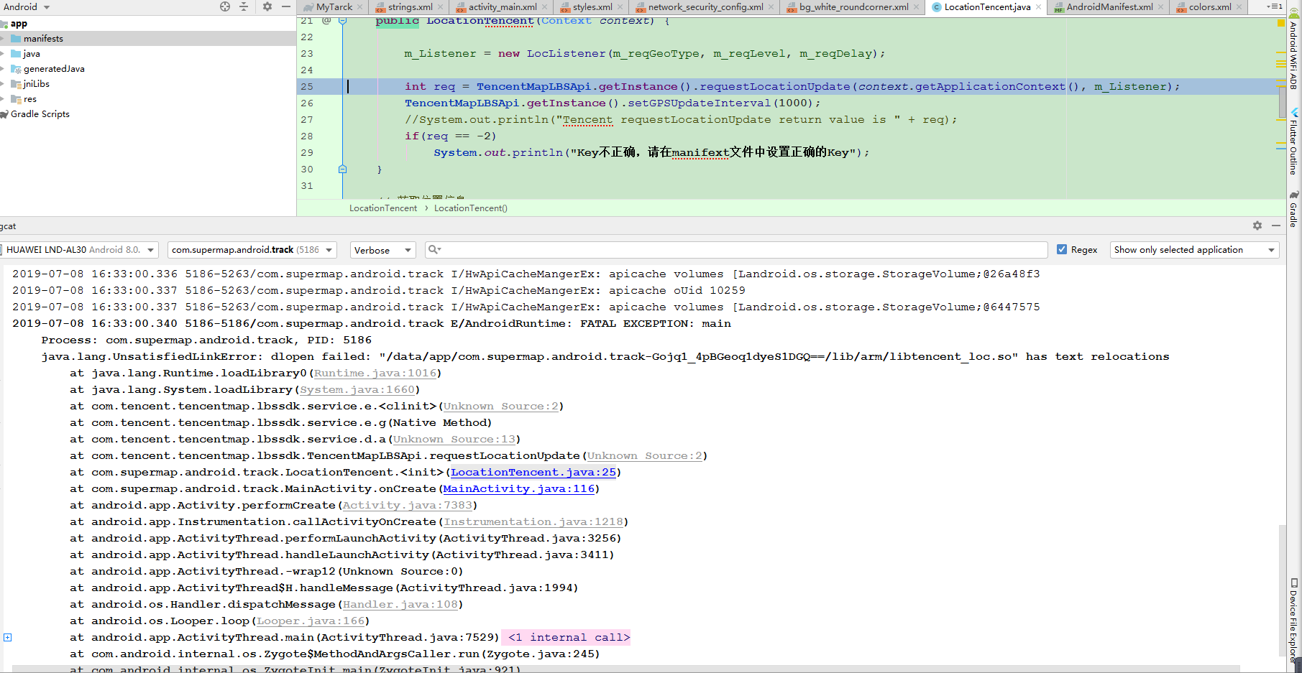Switch to activity_main.xml tab

coord(502,7)
